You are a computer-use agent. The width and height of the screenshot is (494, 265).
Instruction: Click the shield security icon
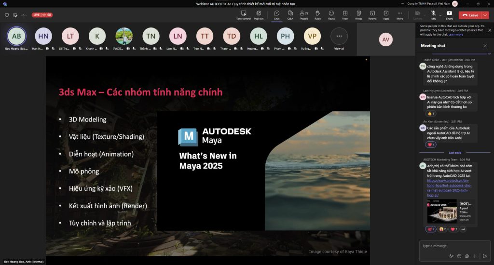pos(7,15)
